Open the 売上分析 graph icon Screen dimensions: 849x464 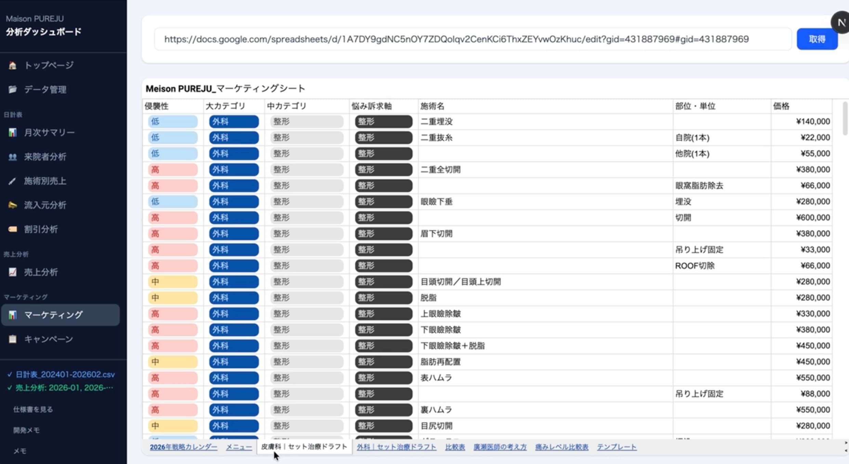[13, 272]
